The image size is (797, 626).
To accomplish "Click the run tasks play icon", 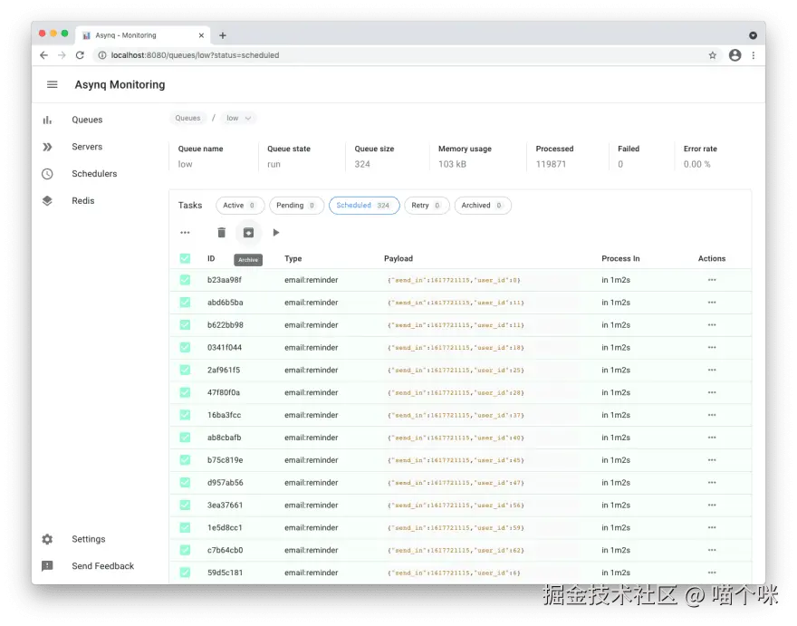I will (275, 233).
